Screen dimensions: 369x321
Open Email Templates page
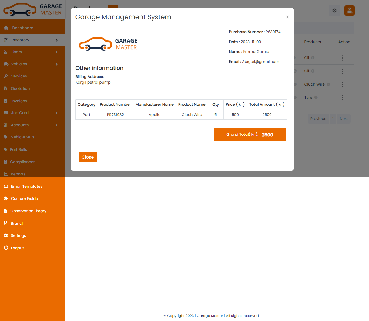tap(32, 186)
